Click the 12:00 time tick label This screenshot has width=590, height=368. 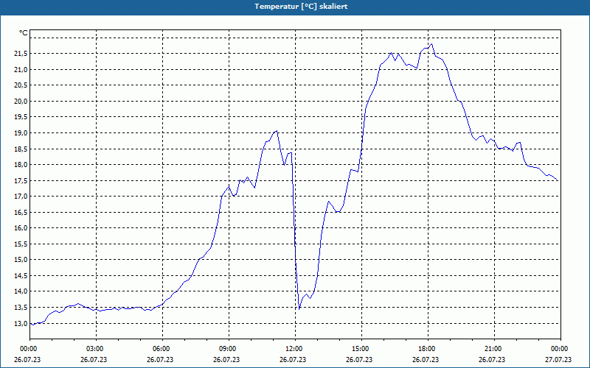pyautogui.click(x=296, y=349)
